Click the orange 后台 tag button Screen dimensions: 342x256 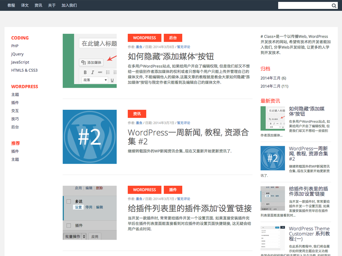173,38
